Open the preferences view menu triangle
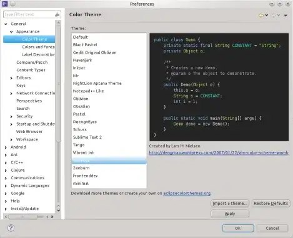Screen dimensions: 293x238 pyautogui.click(x=286, y=15)
